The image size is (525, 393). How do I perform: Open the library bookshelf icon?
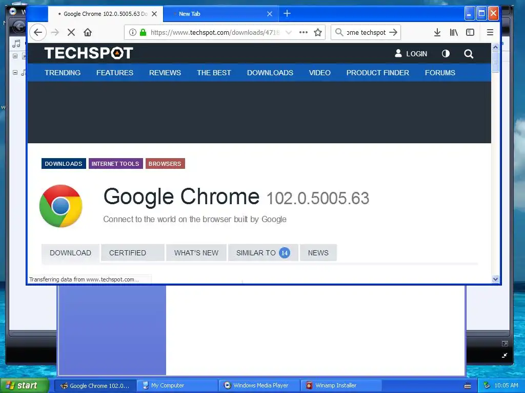click(454, 32)
